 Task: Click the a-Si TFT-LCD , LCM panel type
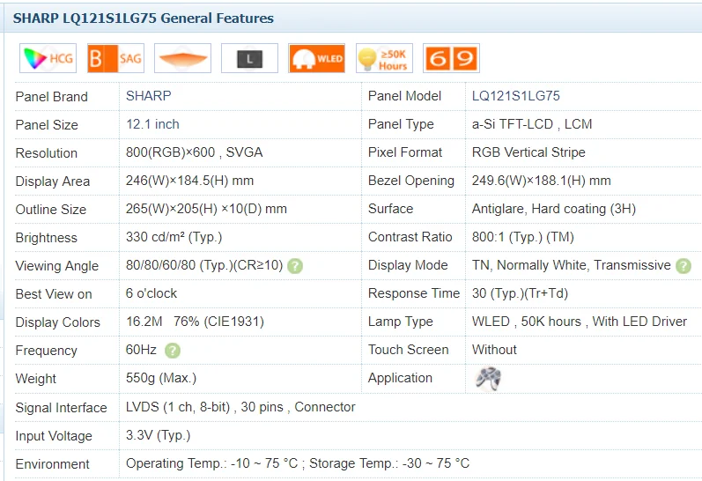coord(532,124)
